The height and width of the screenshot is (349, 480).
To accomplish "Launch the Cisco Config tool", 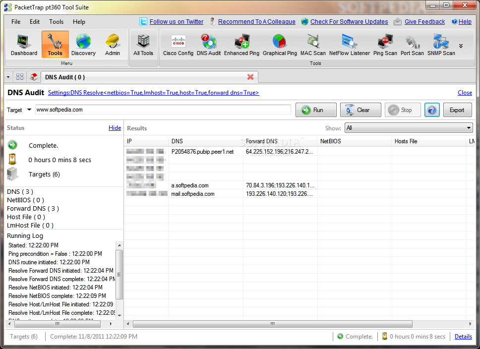I will 178,45.
